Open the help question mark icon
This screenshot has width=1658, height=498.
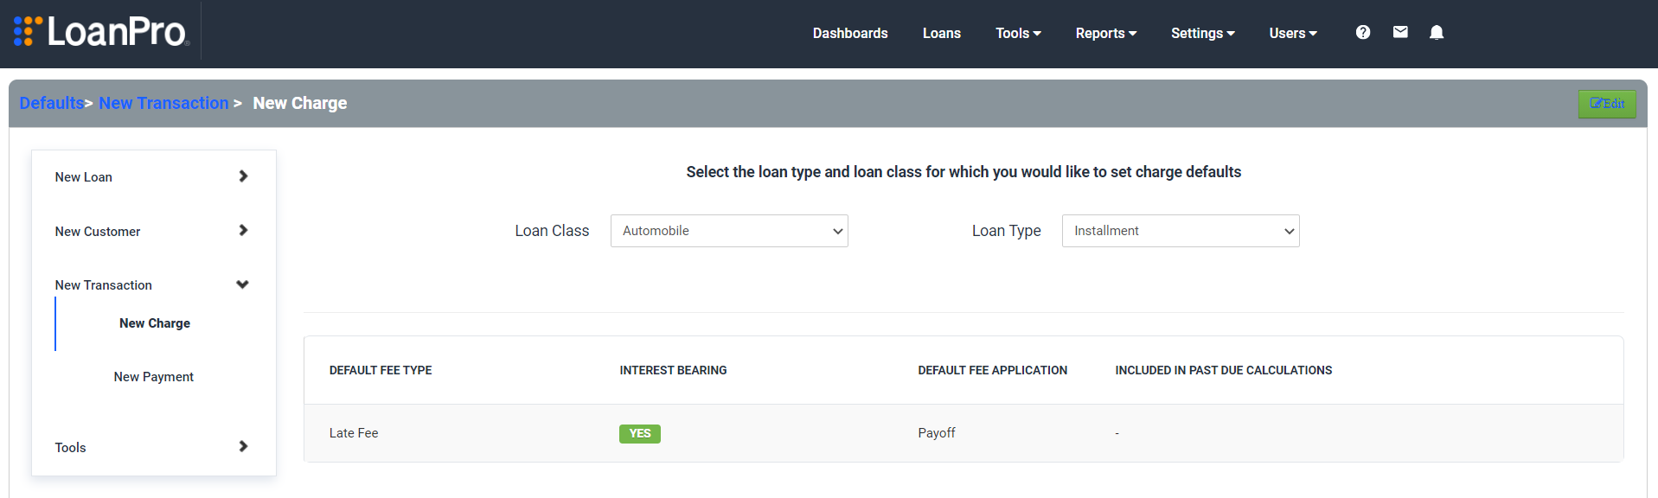tap(1363, 32)
